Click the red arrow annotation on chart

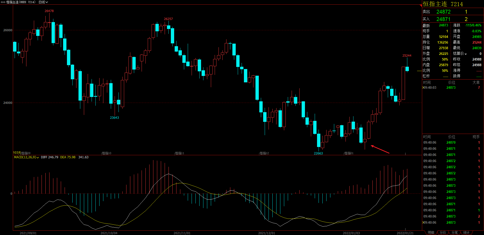(380, 149)
